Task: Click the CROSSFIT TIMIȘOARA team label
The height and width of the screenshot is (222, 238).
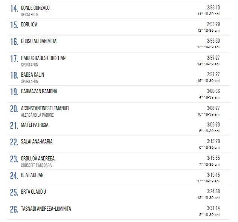Action: click(x=37, y=165)
